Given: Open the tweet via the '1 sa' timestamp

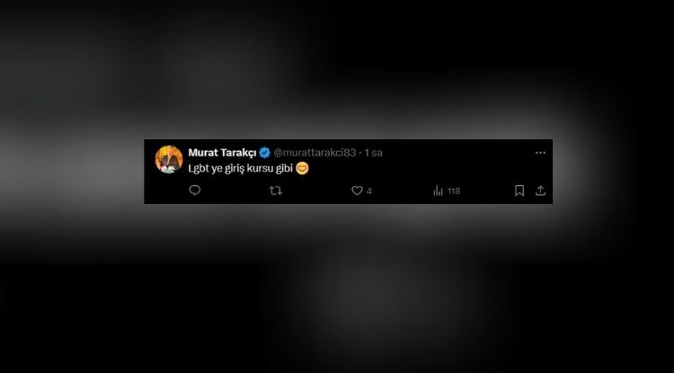Looking at the screenshot, I should (374, 153).
